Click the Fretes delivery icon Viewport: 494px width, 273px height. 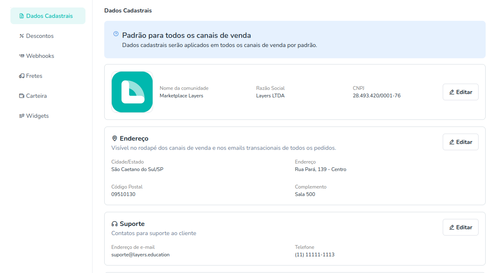click(21, 75)
